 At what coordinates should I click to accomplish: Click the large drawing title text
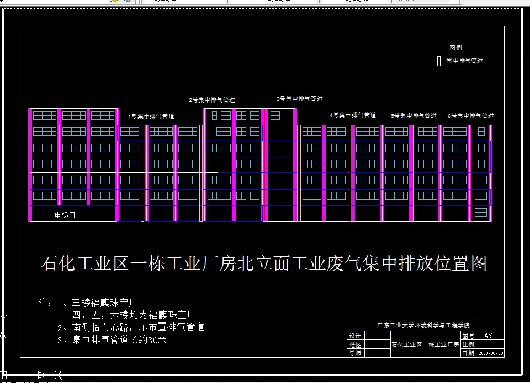coord(265,263)
